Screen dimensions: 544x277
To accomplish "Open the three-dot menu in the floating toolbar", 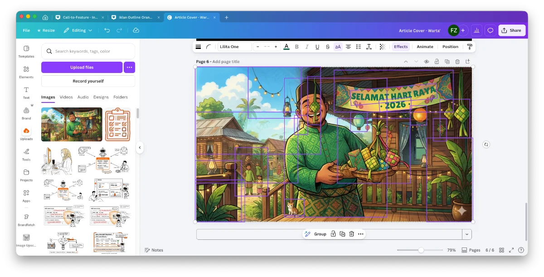I will [360, 234].
